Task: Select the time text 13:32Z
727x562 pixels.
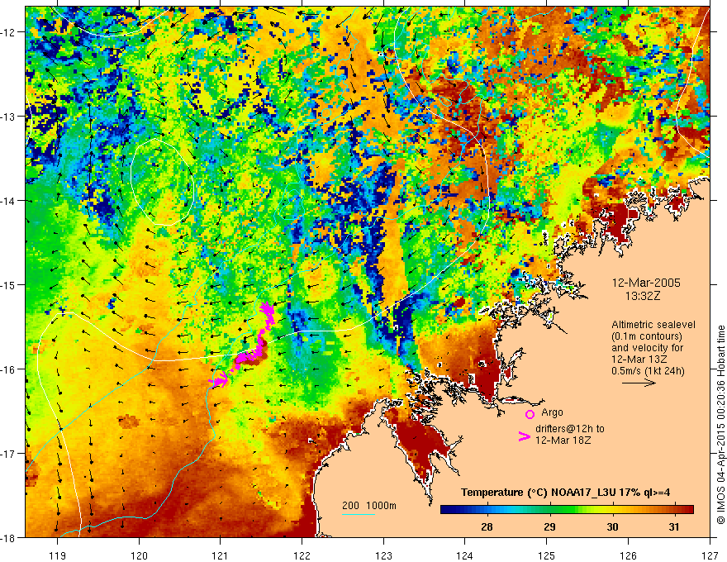Action: coord(643,296)
